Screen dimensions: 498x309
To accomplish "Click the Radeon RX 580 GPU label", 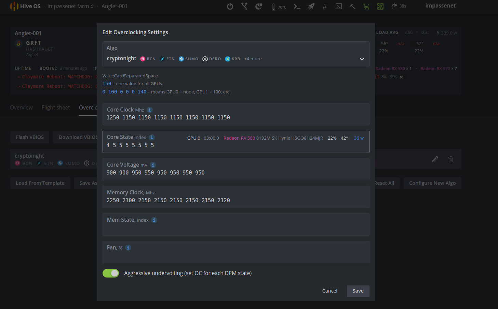I will coord(239,138).
